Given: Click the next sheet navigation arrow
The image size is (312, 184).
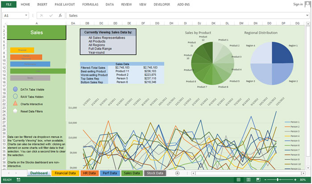Looking at the screenshot, I should (x=16, y=173).
